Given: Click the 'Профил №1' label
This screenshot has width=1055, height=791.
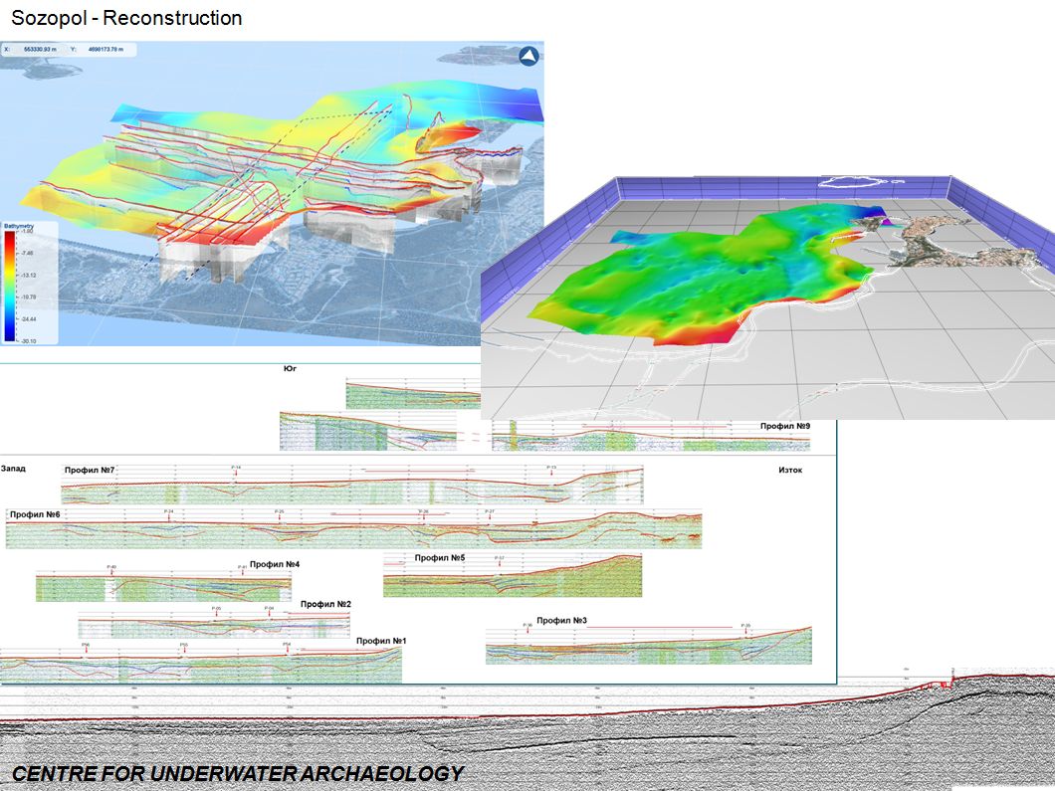Looking at the screenshot, I should 381,641.
